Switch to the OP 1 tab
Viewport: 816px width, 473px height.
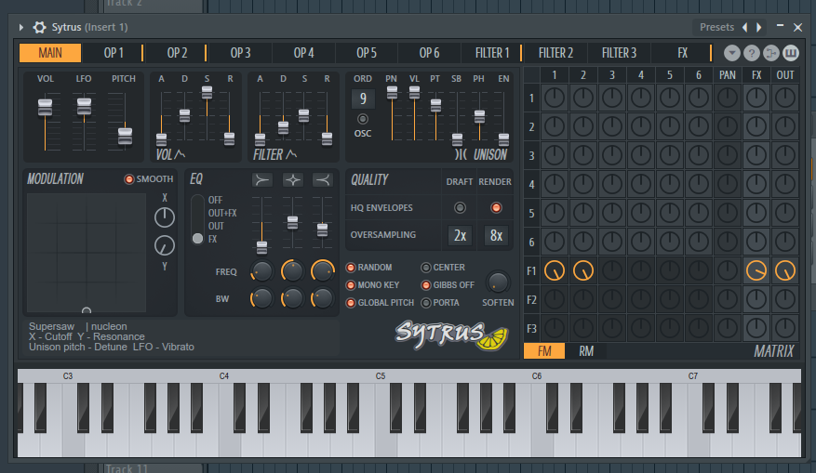pos(114,53)
